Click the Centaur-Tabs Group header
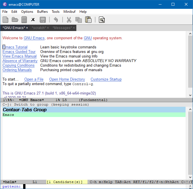 point(94,110)
